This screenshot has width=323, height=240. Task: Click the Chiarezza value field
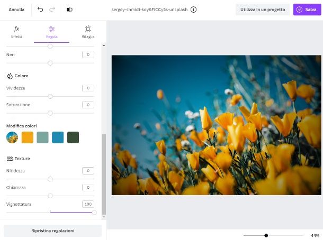point(88,187)
